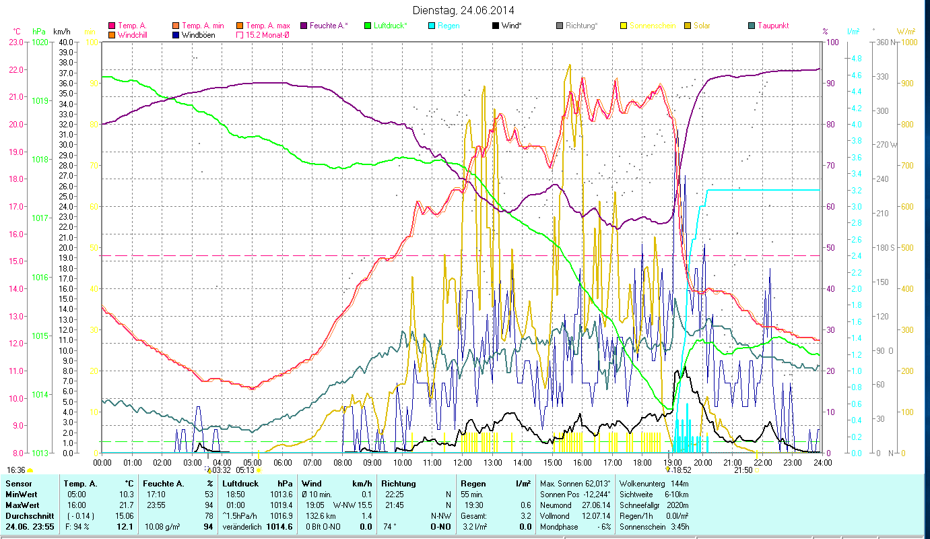Select the Durchschnitt row label
Screen dimensions: 930x539
pos(28,515)
